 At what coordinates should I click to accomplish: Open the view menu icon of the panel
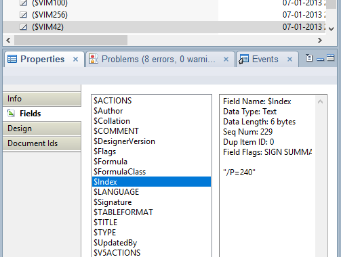tap(309, 58)
